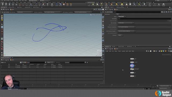Open the File menu

[x=2, y=1]
